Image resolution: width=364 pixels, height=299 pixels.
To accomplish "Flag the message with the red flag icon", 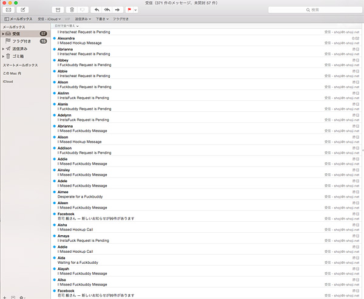I will coord(129,10).
